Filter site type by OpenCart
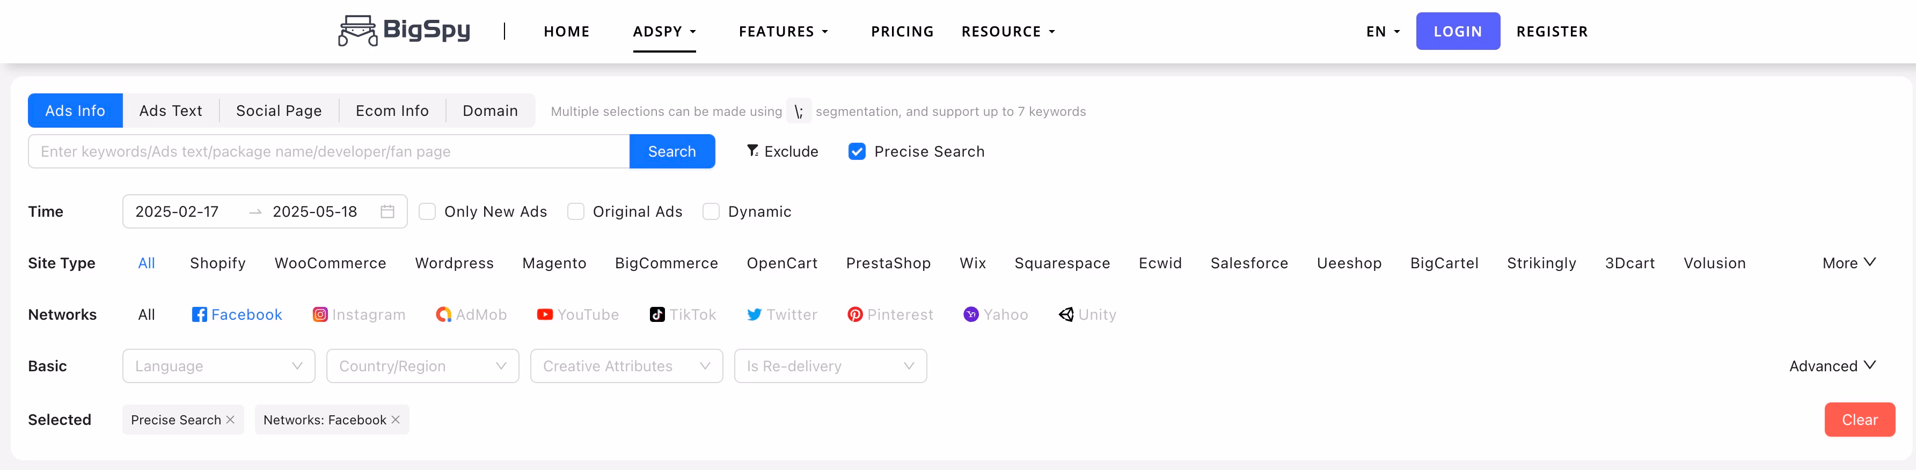The image size is (1916, 470). coord(782,263)
